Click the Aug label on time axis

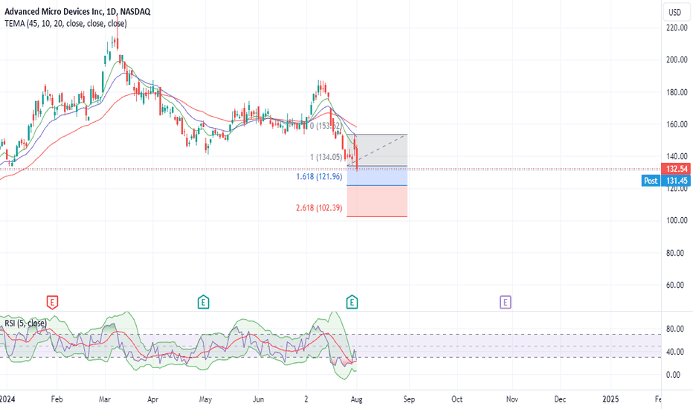pos(357,399)
